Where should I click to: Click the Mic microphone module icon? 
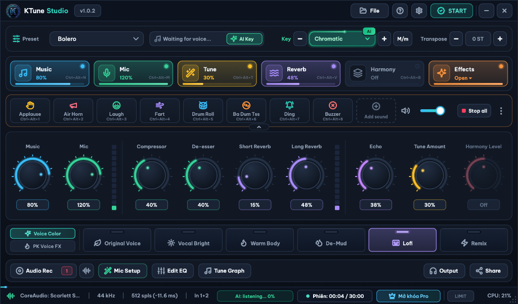coord(107,73)
